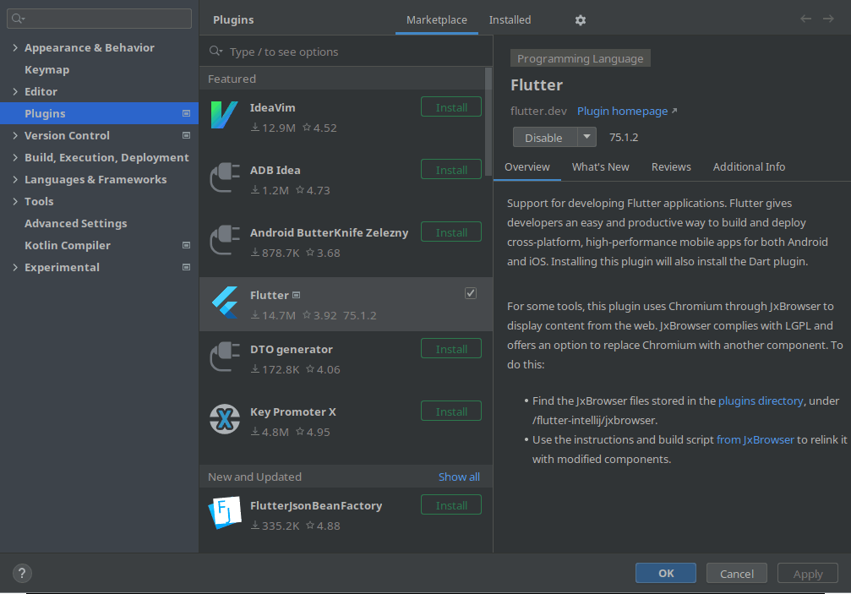
Task: Go forward with the right arrow
Action: tap(828, 19)
